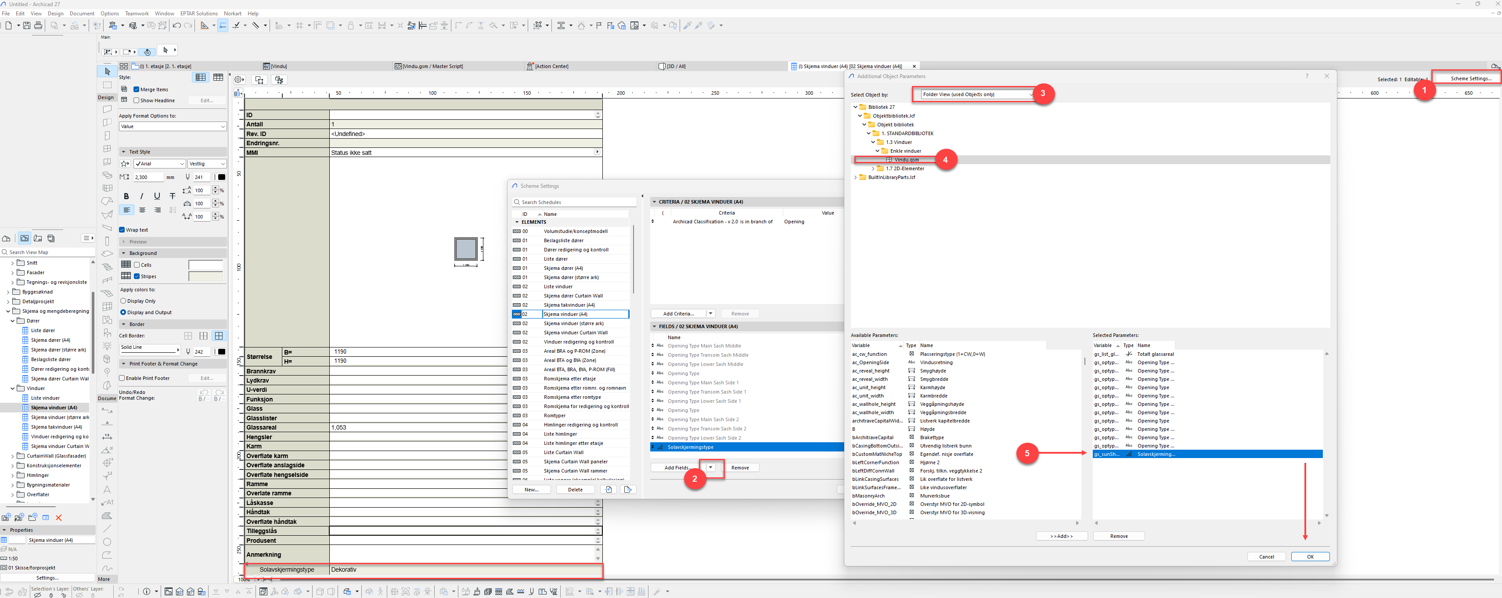Image resolution: width=1502 pixels, height=598 pixels.
Task: Center-align the schedule cell text
Action: [x=142, y=210]
